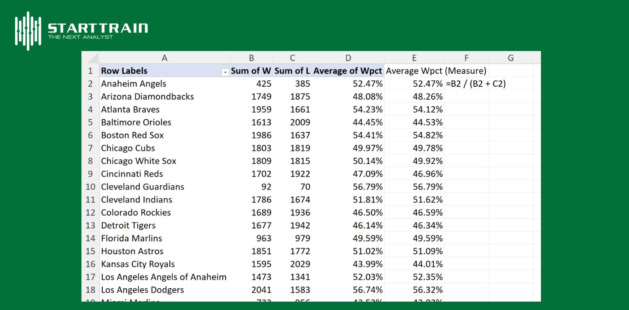
Task: Select column F header
Action: [x=466, y=58]
